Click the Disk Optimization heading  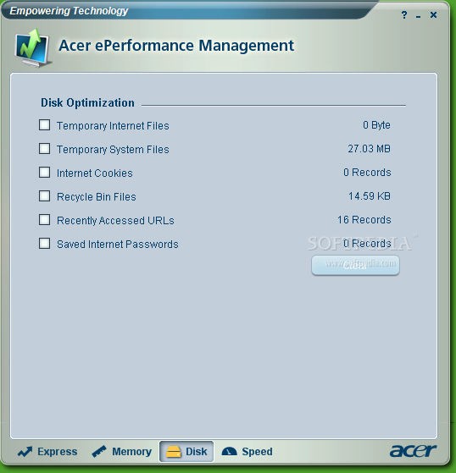click(87, 103)
